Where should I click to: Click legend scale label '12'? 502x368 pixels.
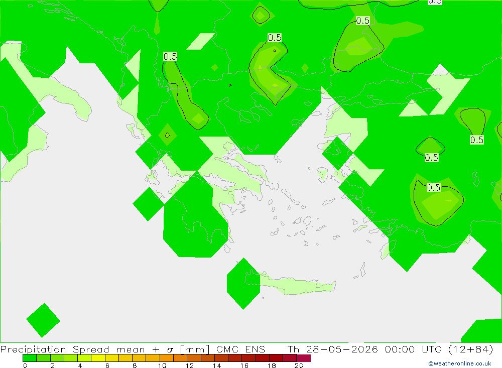click(190, 365)
